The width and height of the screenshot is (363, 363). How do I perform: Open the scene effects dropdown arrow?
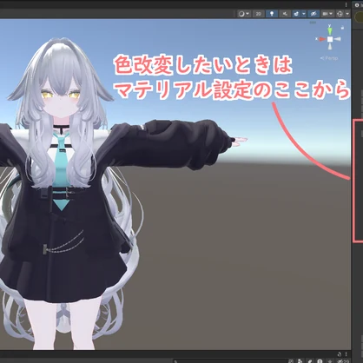(x=304, y=14)
